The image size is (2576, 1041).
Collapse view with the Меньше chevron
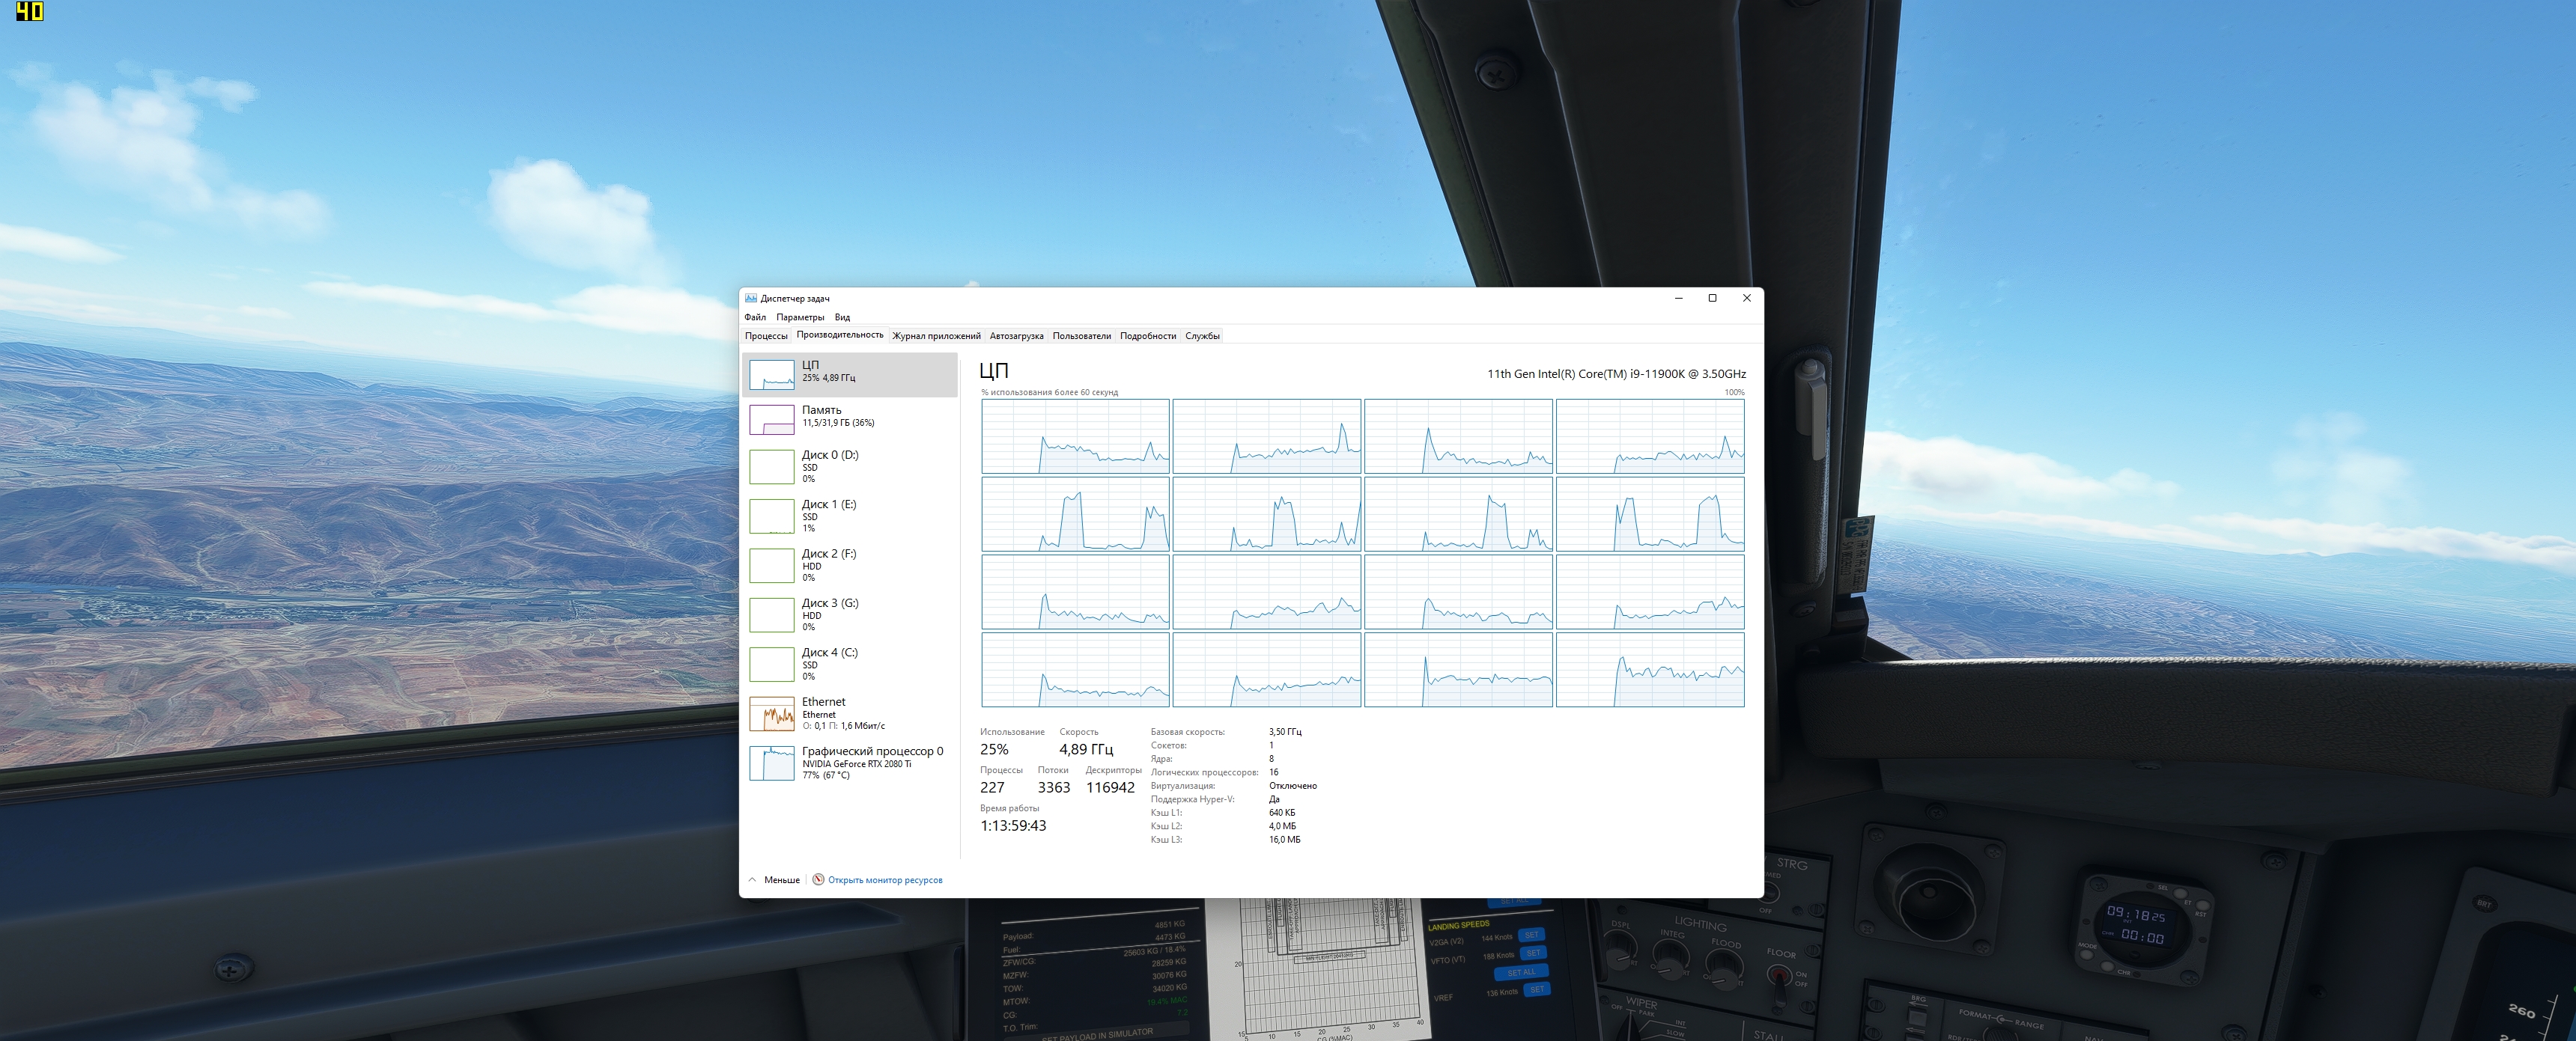(752, 879)
